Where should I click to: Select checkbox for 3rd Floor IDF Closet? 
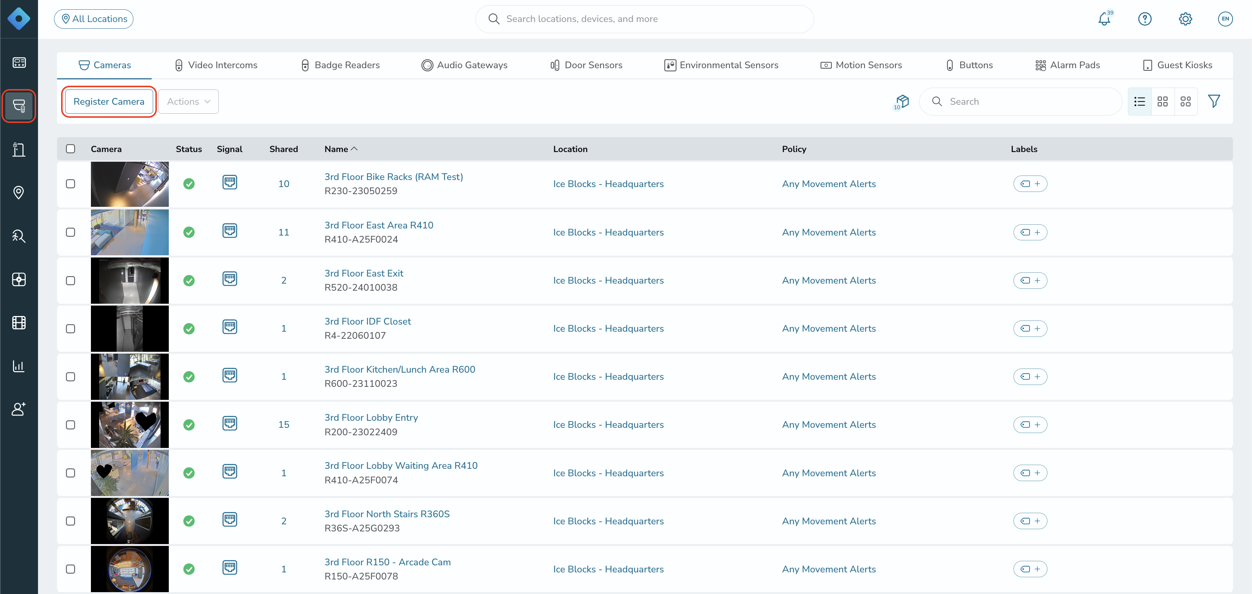[x=70, y=329]
